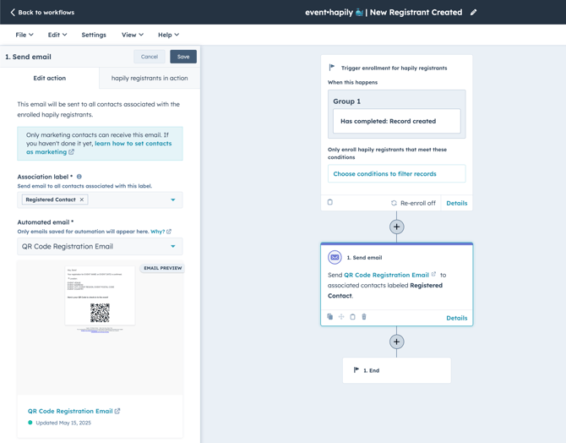Click the move icon on Send email card

[x=341, y=317]
